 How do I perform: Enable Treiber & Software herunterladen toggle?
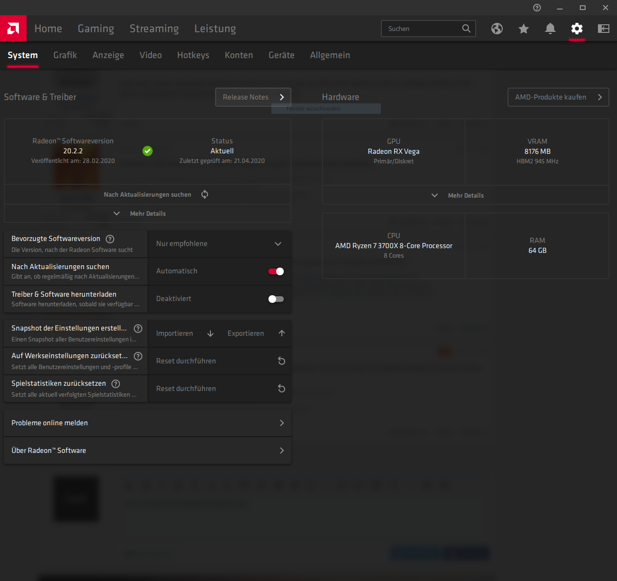point(276,299)
